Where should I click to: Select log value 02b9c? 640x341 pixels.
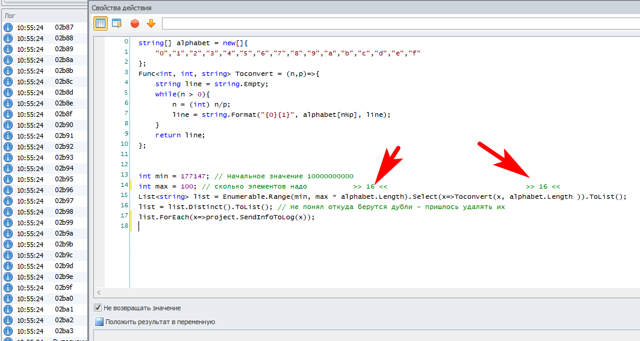click(64, 255)
